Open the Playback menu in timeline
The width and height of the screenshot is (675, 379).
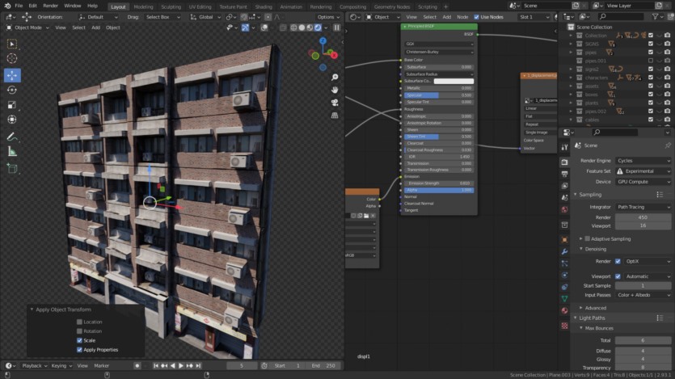(x=35, y=365)
